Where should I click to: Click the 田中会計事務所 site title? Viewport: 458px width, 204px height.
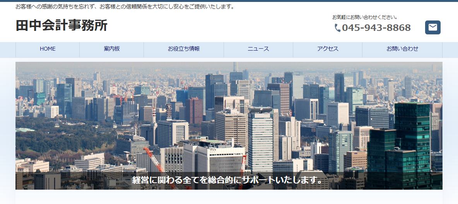coord(62,25)
